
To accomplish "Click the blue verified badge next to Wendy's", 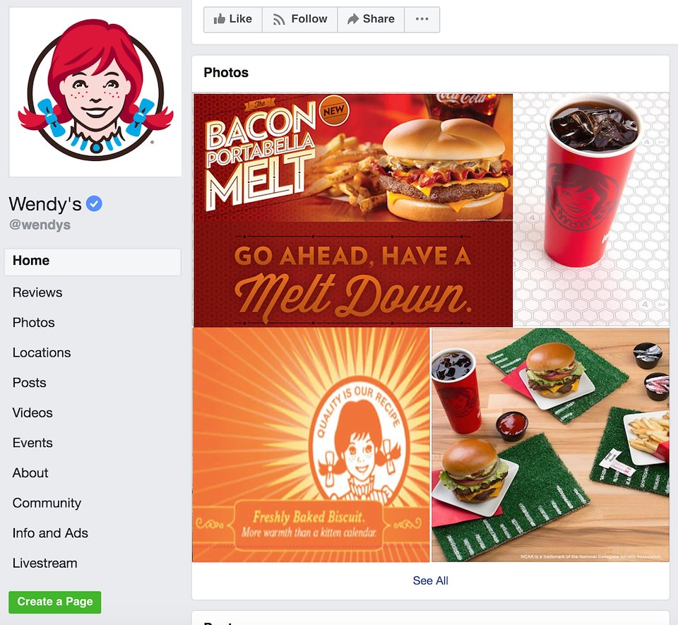I will [x=94, y=203].
